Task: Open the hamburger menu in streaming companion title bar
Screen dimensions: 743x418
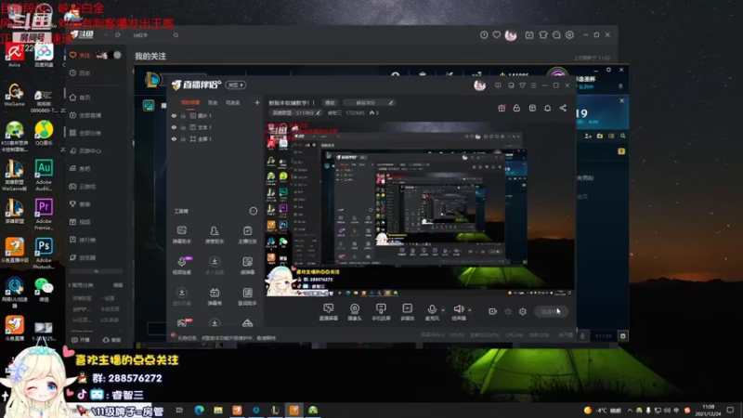Action: (x=533, y=85)
